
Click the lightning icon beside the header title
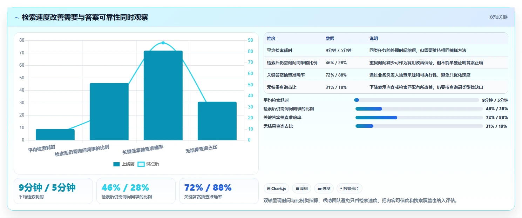point(16,18)
